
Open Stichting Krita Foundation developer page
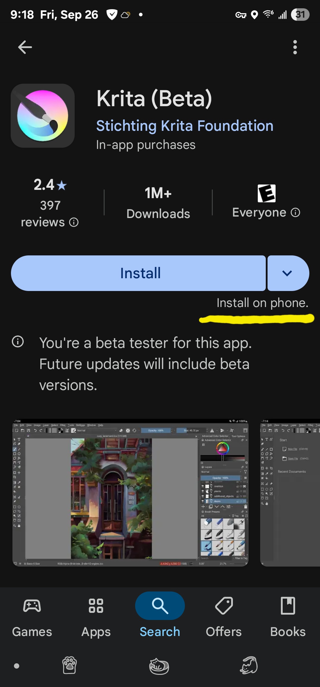pyautogui.click(x=185, y=125)
